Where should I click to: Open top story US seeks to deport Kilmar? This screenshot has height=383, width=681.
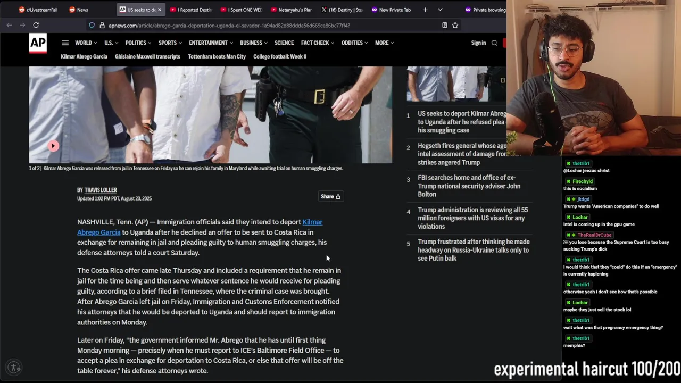(x=462, y=122)
